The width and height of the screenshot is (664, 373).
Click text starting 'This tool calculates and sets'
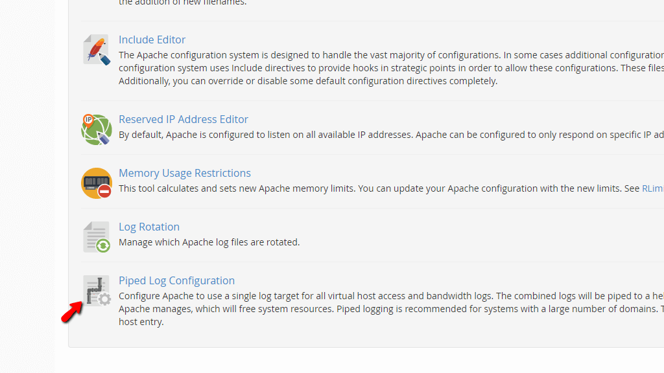click(x=379, y=188)
